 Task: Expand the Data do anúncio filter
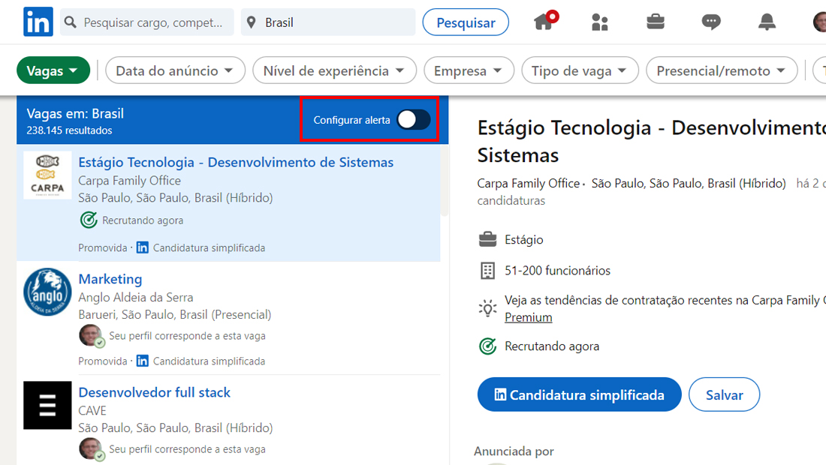(x=175, y=70)
